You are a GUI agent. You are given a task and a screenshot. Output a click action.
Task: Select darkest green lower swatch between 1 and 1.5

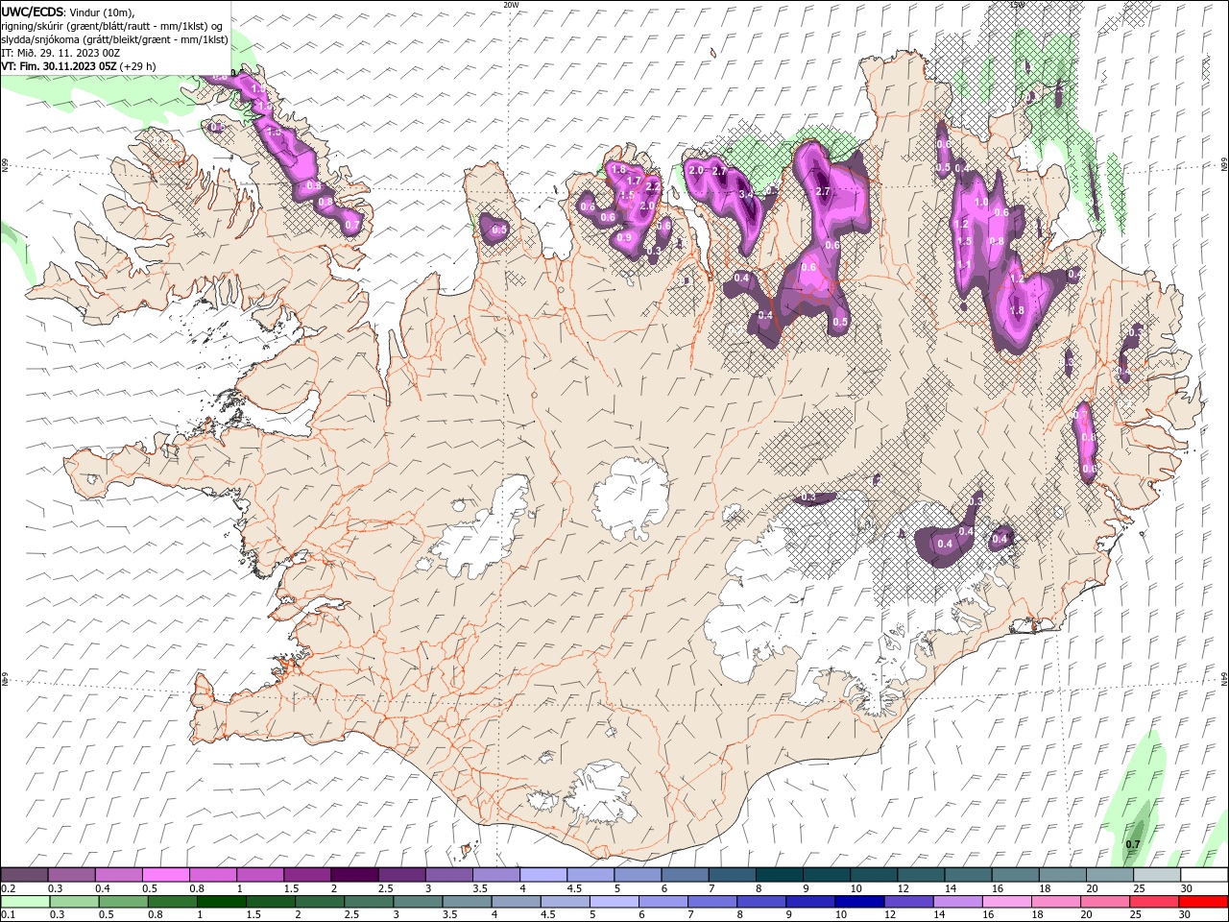(221, 902)
